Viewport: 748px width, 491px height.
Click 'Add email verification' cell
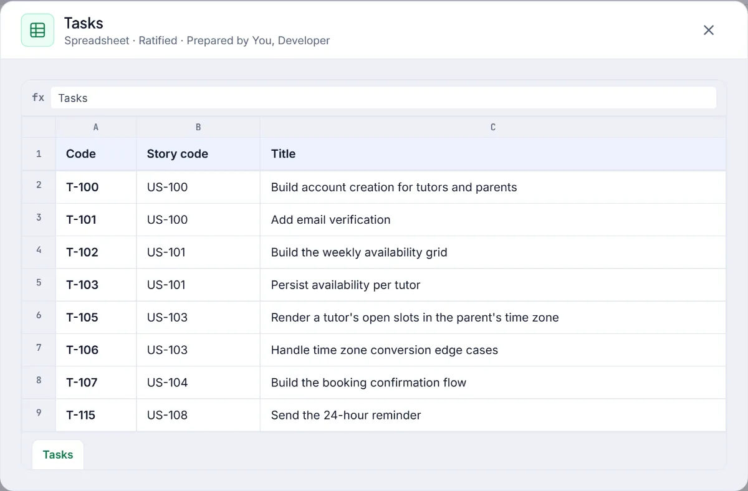[x=493, y=219]
